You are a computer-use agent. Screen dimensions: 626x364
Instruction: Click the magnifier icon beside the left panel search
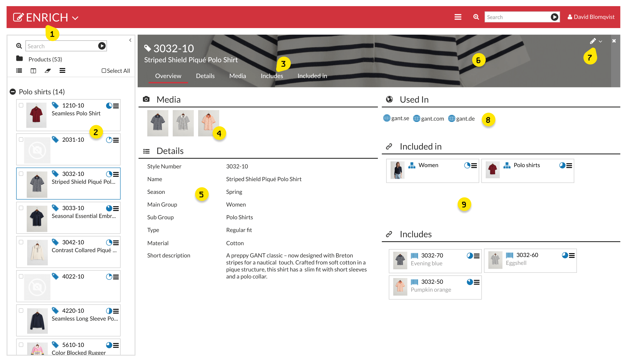[x=19, y=46]
